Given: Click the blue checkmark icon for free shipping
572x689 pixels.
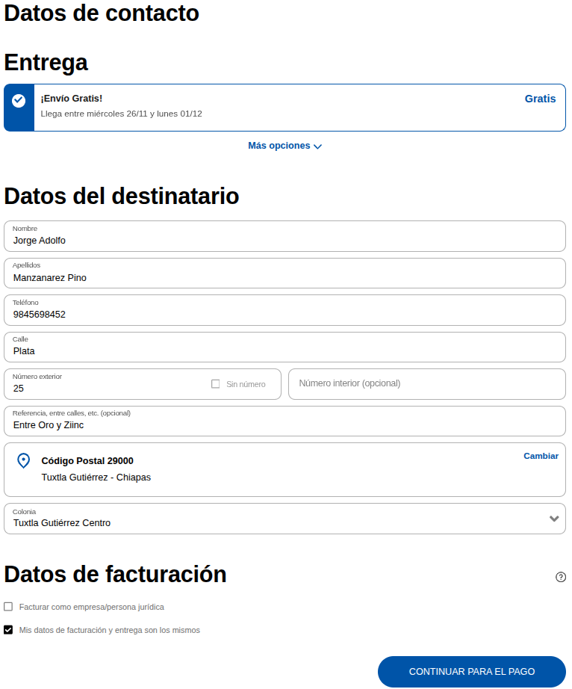Looking at the screenshot, I should click(x=19, y=101).
